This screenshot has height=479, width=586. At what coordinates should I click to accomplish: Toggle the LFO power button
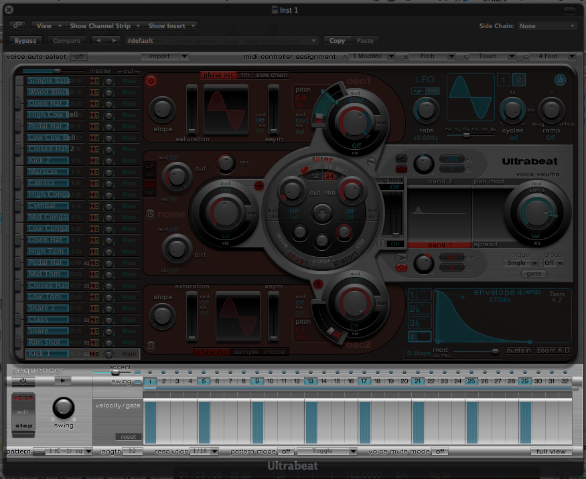pos(560,80)
